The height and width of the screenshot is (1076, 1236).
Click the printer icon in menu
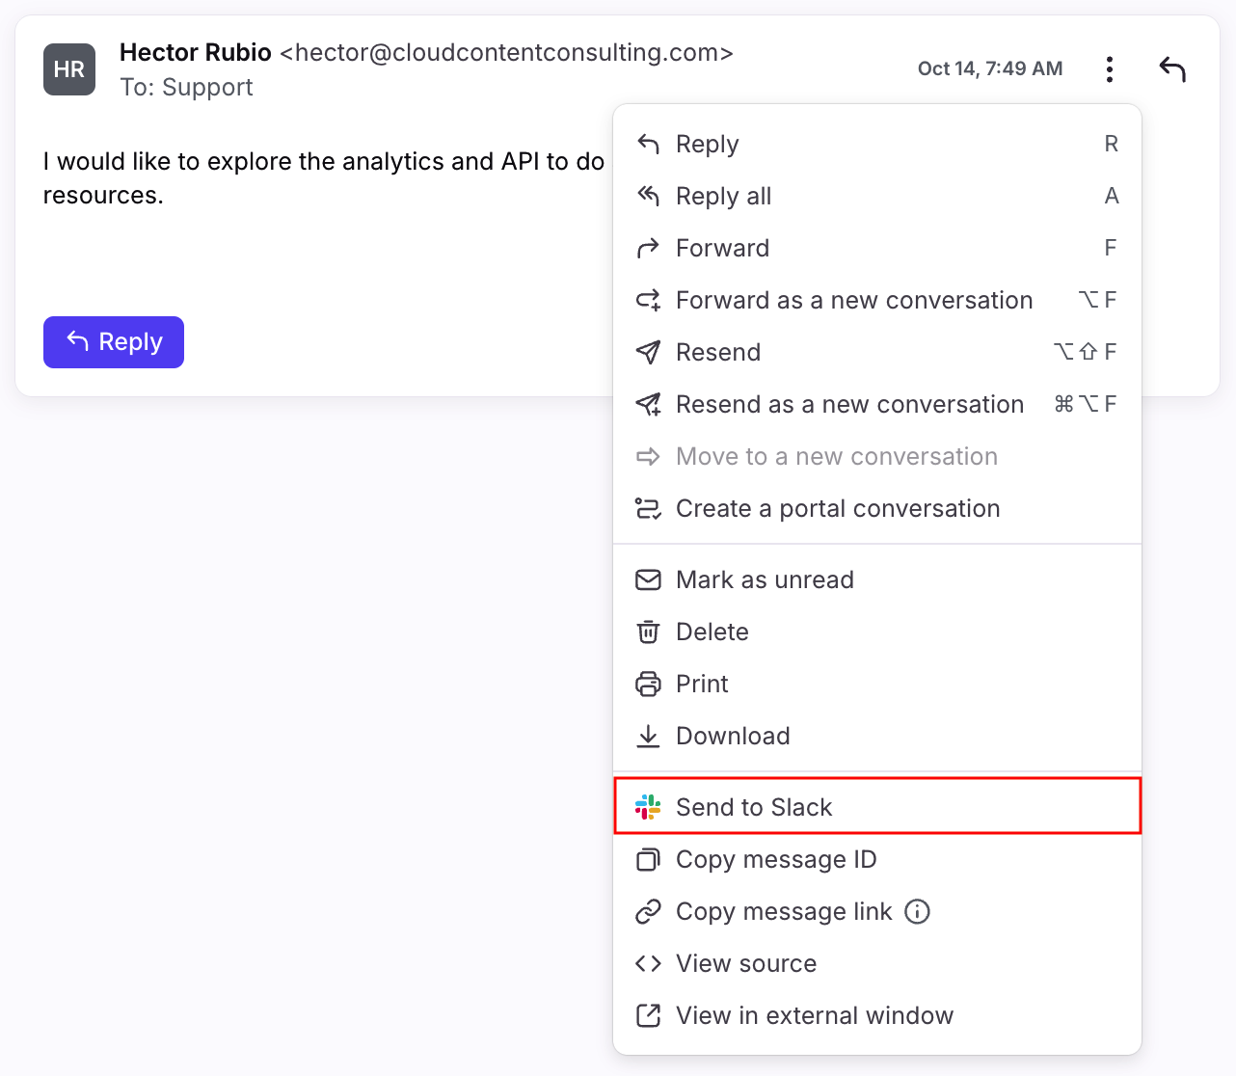(648, 684)
